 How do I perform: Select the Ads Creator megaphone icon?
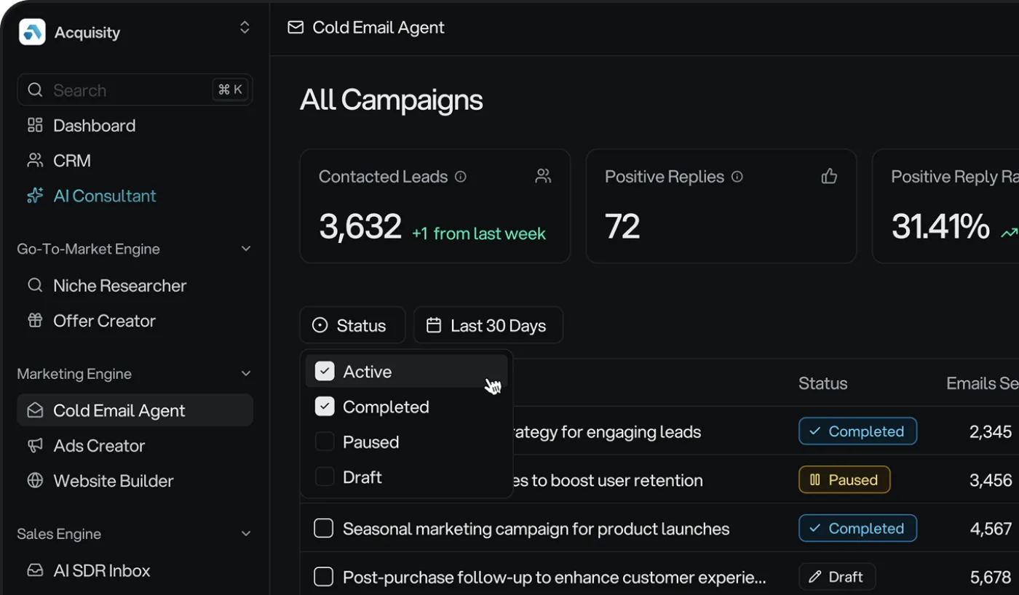pos(35,445)
